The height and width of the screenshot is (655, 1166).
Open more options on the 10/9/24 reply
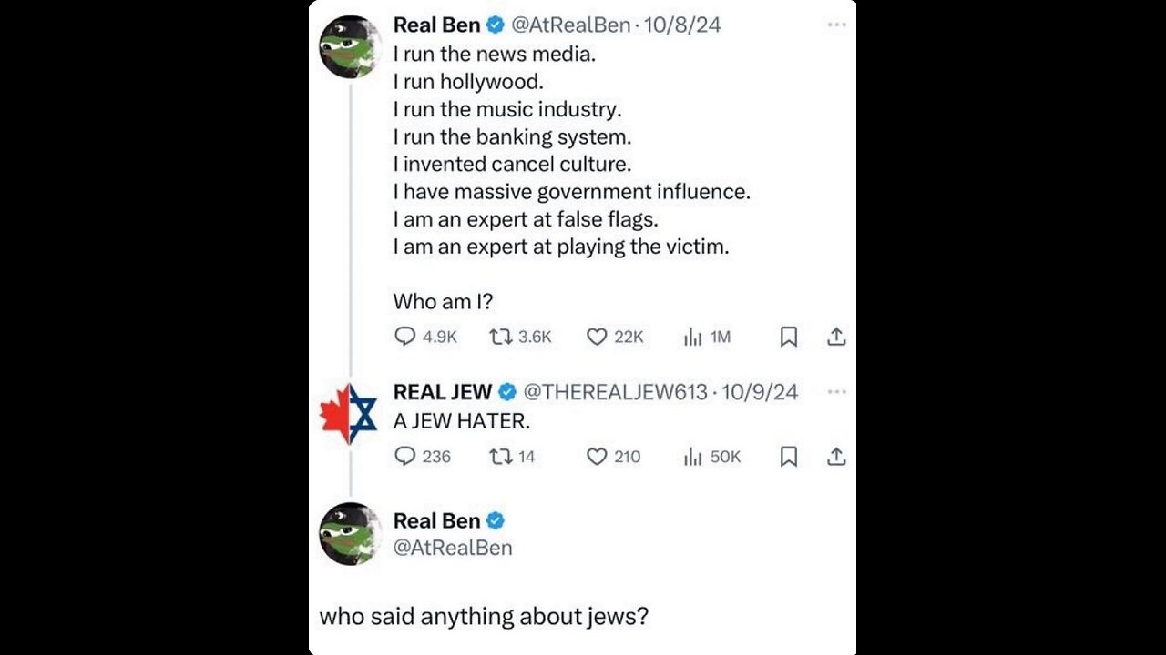pos(836,392)
